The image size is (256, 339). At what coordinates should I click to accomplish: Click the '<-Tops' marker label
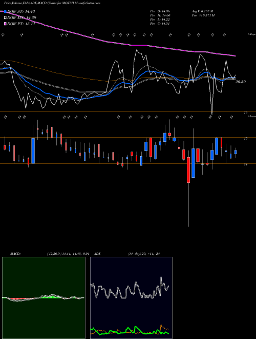252,34
